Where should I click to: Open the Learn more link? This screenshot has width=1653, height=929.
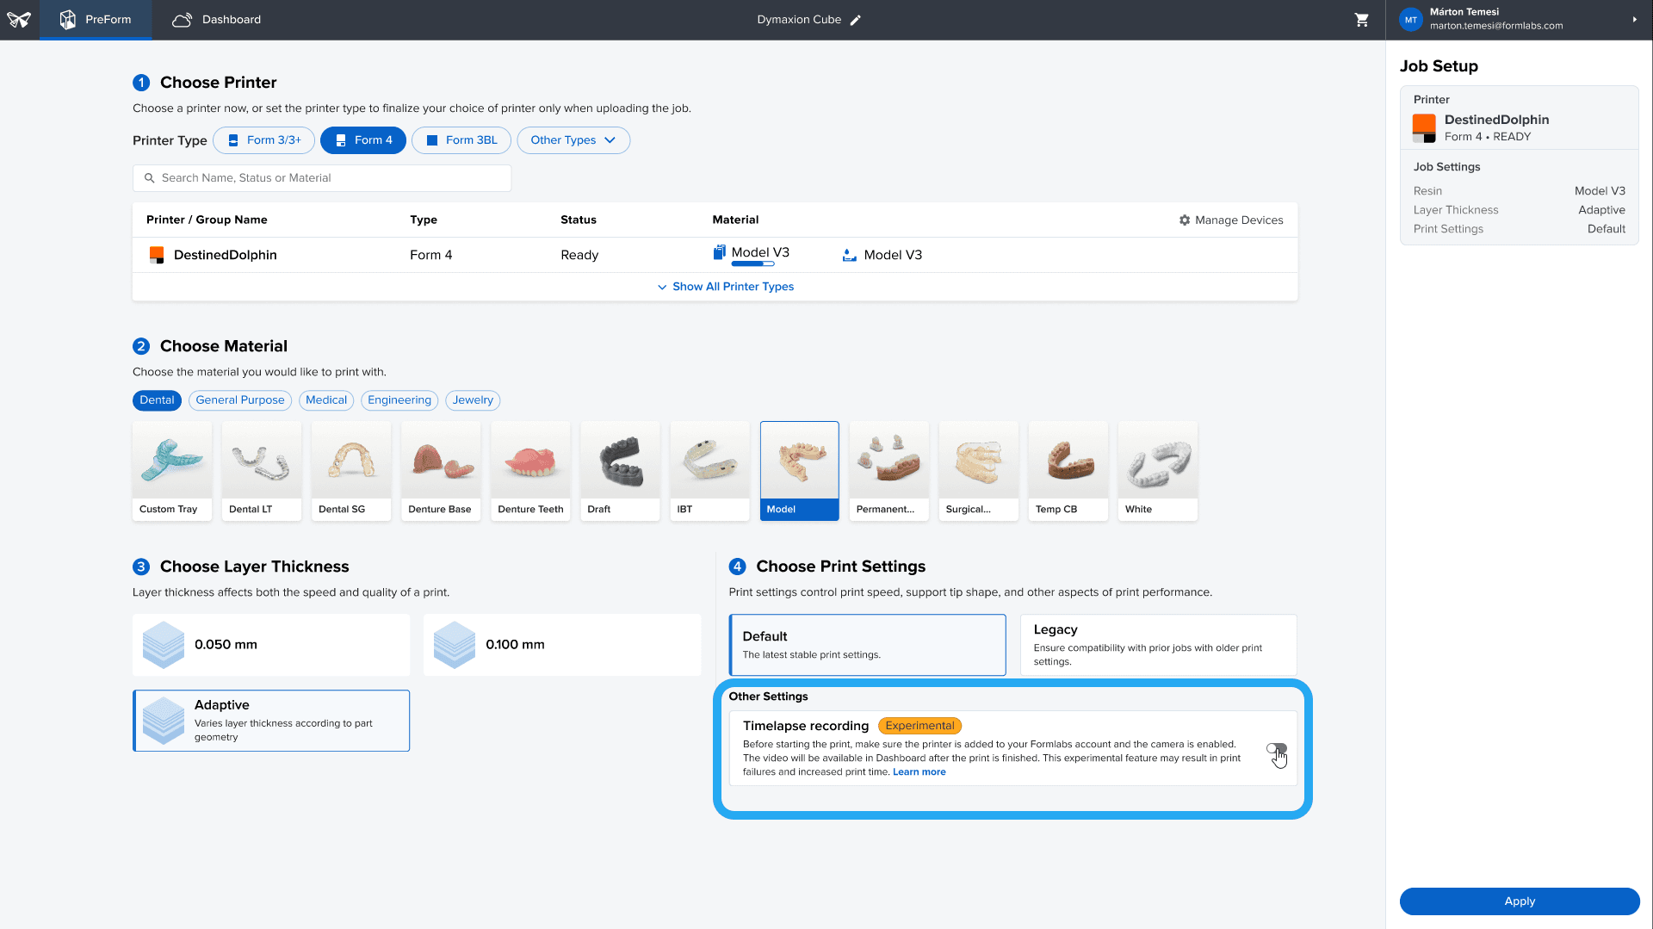coord(919,772)
